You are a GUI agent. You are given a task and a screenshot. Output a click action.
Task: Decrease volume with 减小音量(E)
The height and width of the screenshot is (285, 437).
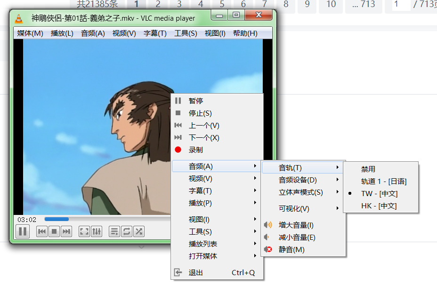303,237
